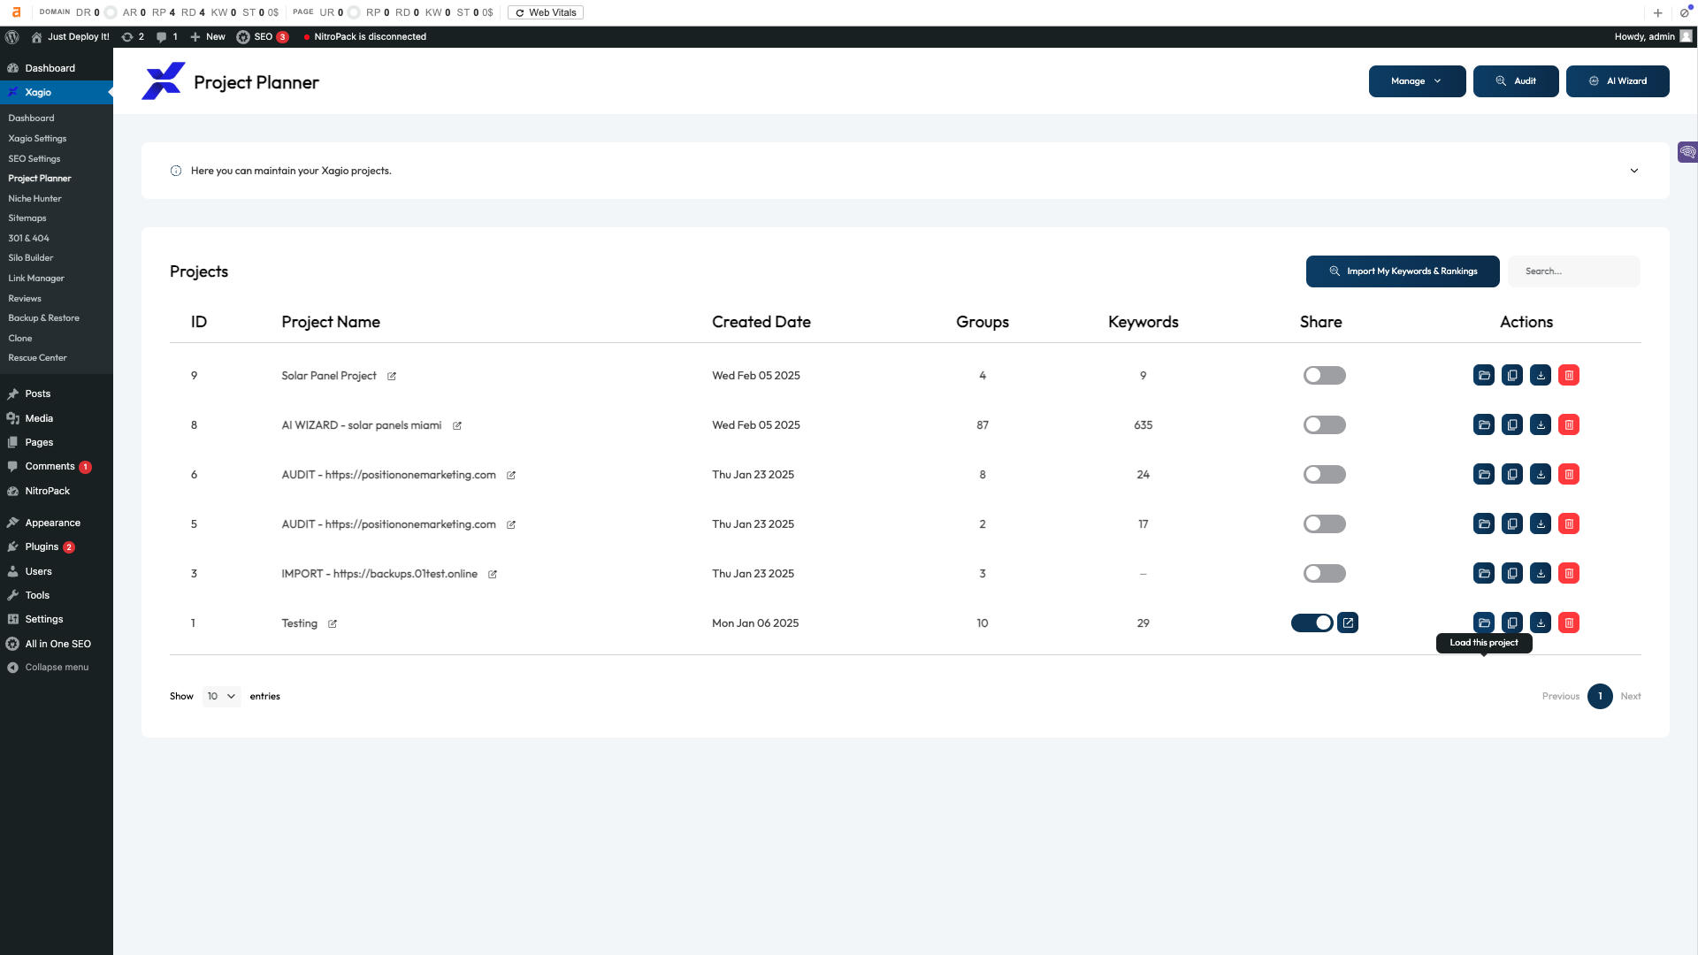Collapse the WordPress sidebar menu
Image resolution: width=1698 pixels, height=955 pixels.
point(49,668)
